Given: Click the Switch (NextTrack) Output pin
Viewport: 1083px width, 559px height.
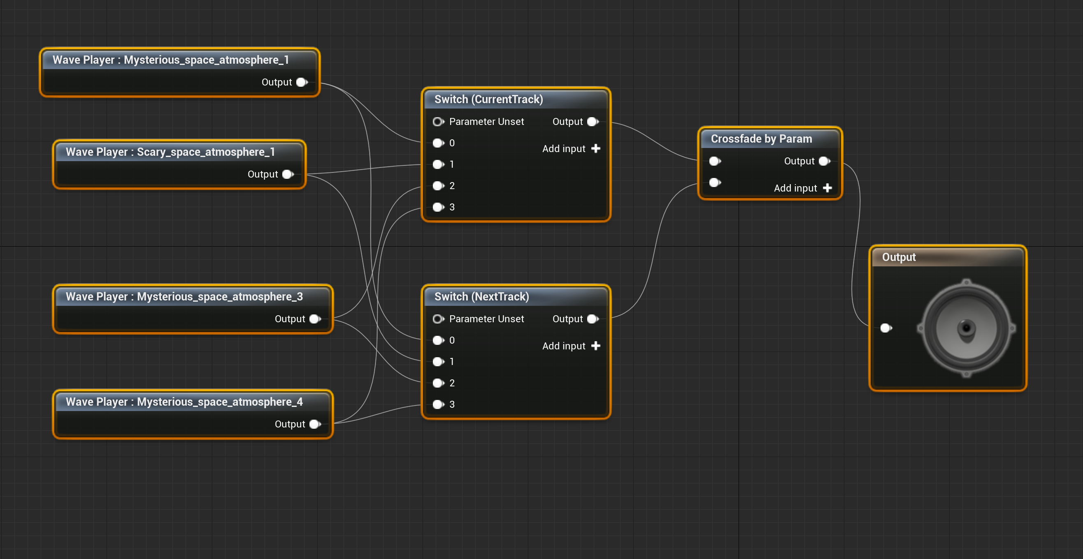Looking at the screenshot, I should pos(593,319).
